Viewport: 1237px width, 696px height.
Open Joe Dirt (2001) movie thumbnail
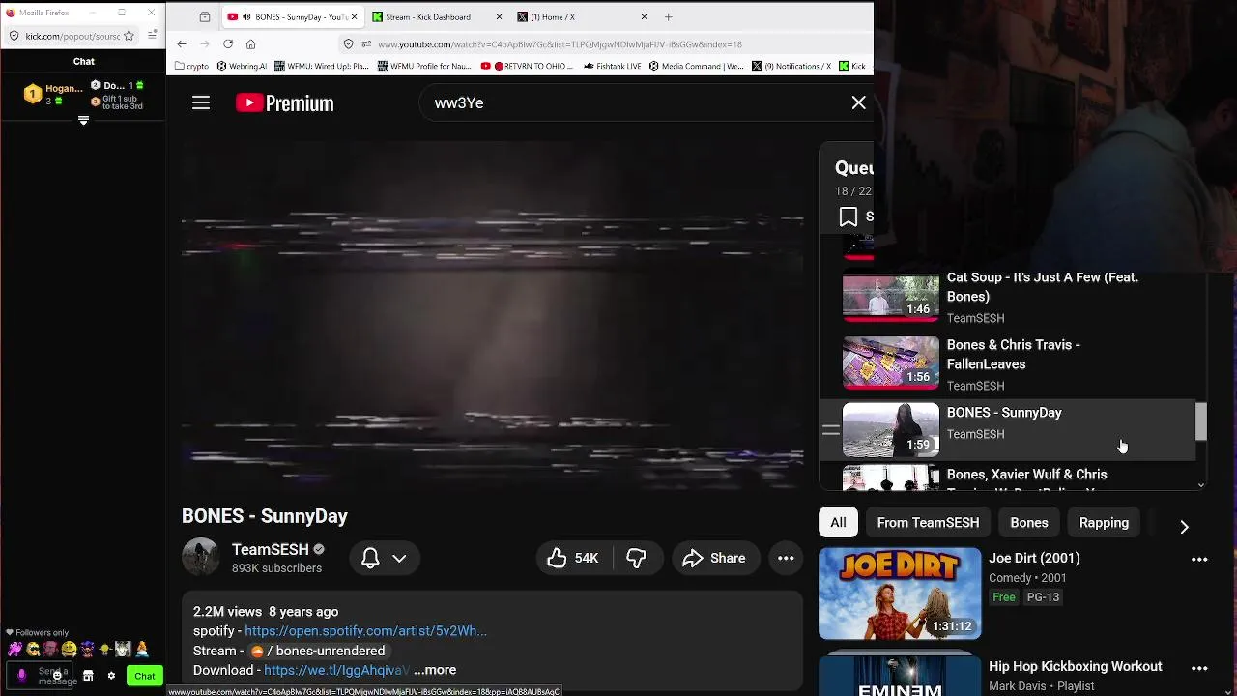pos(900,594)
